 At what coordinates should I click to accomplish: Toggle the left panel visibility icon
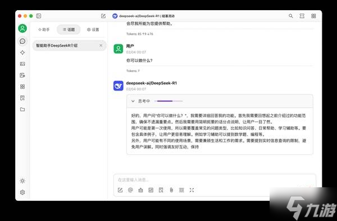click(x=38, y=16)
